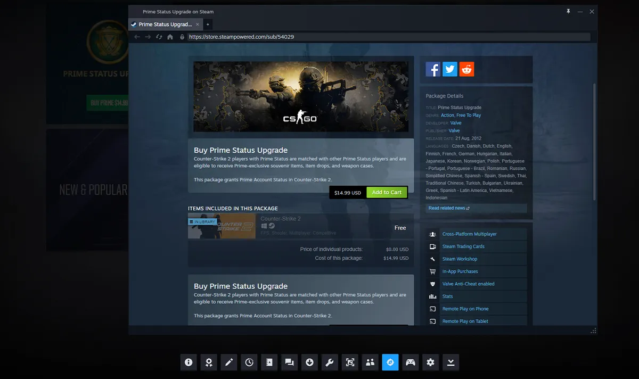Click the window resize grip
The height and width of the screenshot is (379, 639).
(x=593, y=331)
